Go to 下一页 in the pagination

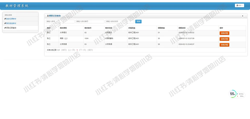tap(82, 50)
